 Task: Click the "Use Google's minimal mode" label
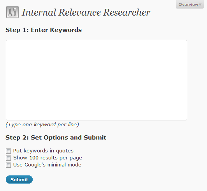47,165
